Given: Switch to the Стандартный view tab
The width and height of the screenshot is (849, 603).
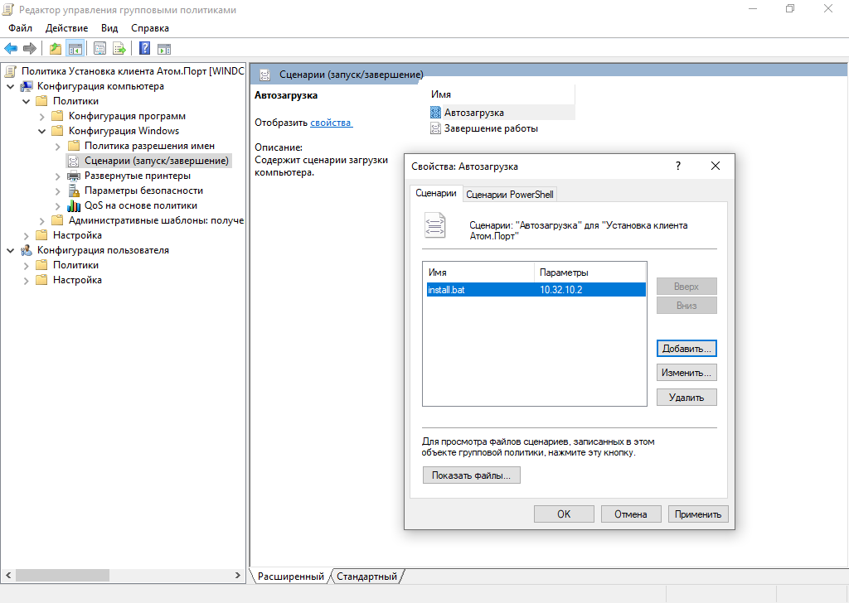Looking at the screenshot, I should (367, 576).
